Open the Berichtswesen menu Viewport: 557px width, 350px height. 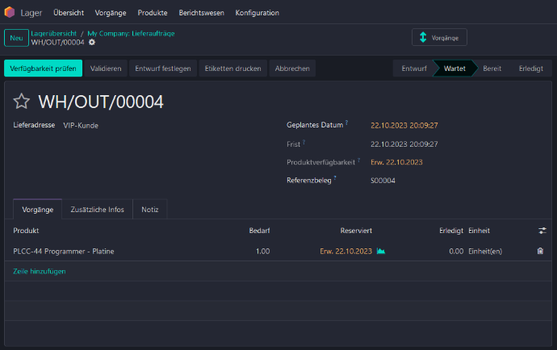pyautogui.click(x=202, y=13)
